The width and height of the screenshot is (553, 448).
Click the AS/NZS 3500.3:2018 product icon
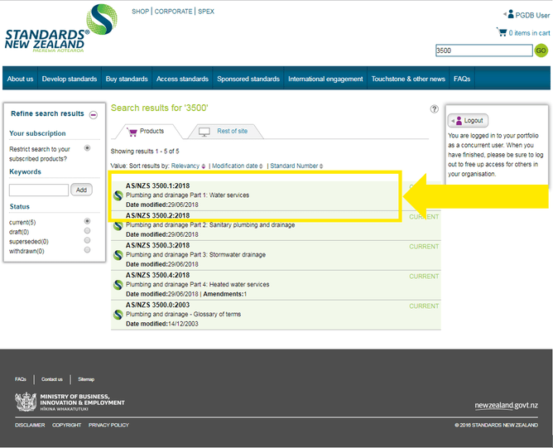(x=118, y=255)
